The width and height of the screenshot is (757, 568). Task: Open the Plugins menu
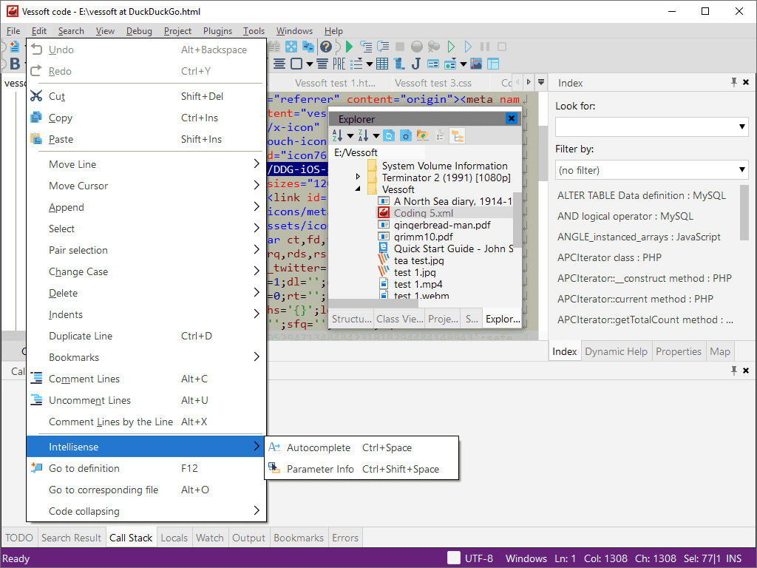[217, 31]
